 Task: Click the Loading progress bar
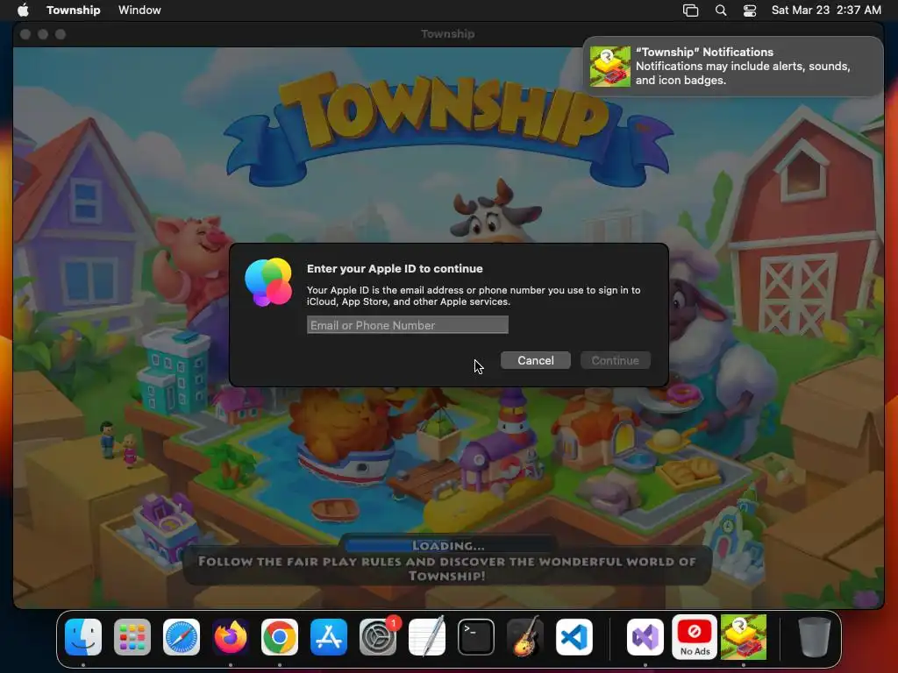pos(448,545)
